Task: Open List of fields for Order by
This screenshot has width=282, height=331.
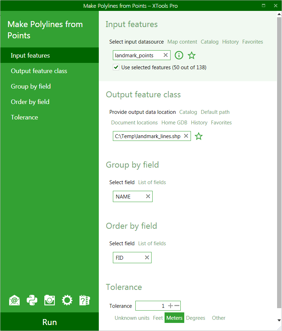Action: 152,244
